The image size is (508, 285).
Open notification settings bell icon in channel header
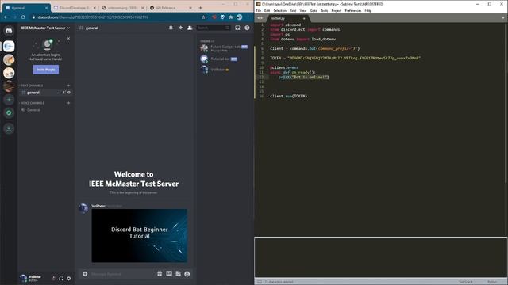point(171,28)
